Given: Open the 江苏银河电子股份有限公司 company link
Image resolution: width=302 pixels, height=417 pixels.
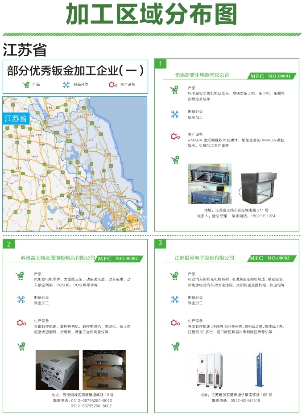Looking at the screenshot, I should click(204, 258).
